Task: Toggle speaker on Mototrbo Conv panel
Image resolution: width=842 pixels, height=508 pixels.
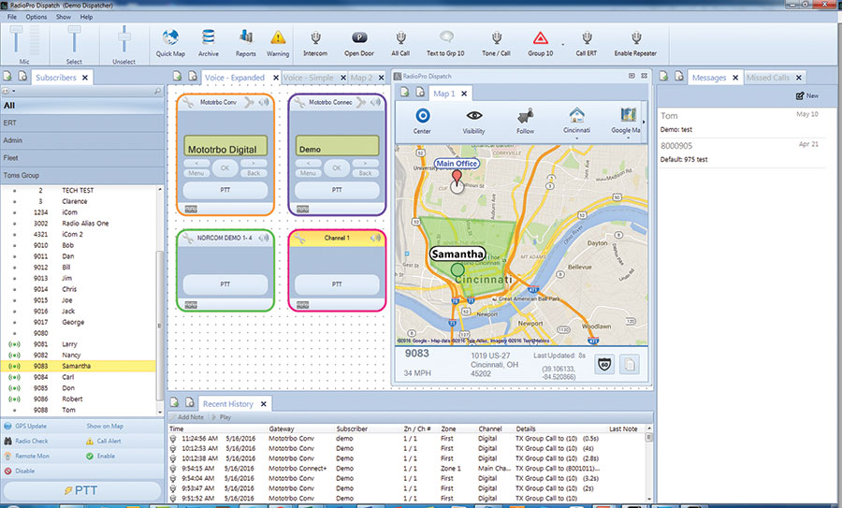Action: coord(265,102)
